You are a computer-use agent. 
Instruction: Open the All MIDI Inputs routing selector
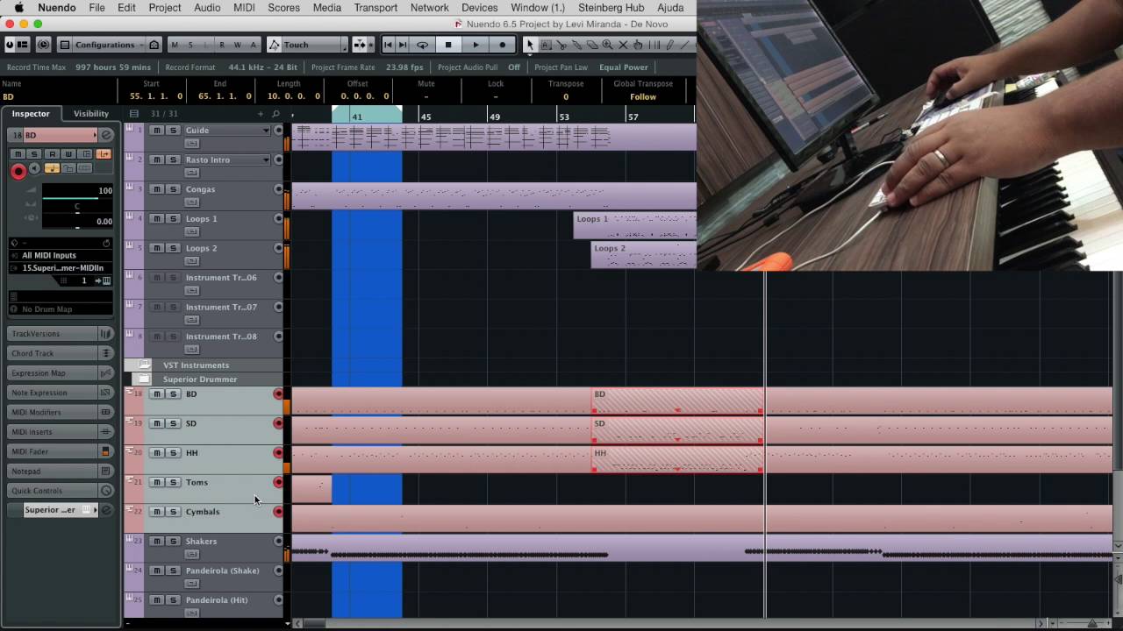pyautogui.click(x=61, y=255)
